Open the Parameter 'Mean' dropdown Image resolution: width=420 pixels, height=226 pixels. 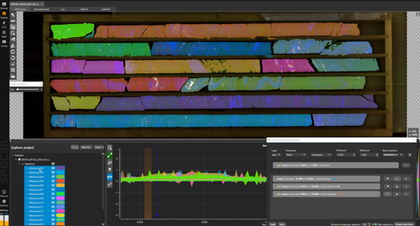(296, 155)
